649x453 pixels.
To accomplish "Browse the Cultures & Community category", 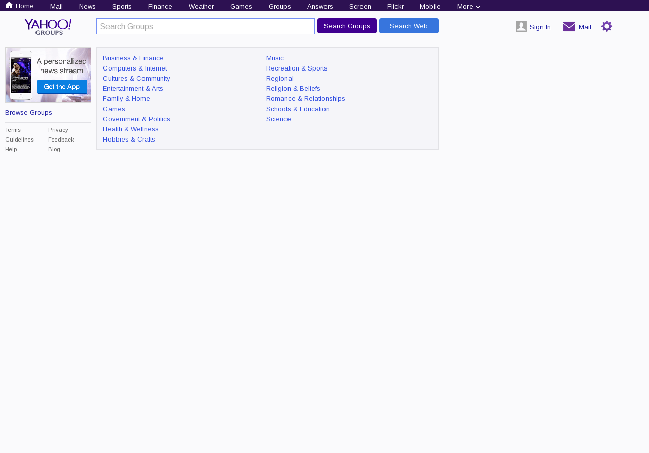I will [136, 79].
